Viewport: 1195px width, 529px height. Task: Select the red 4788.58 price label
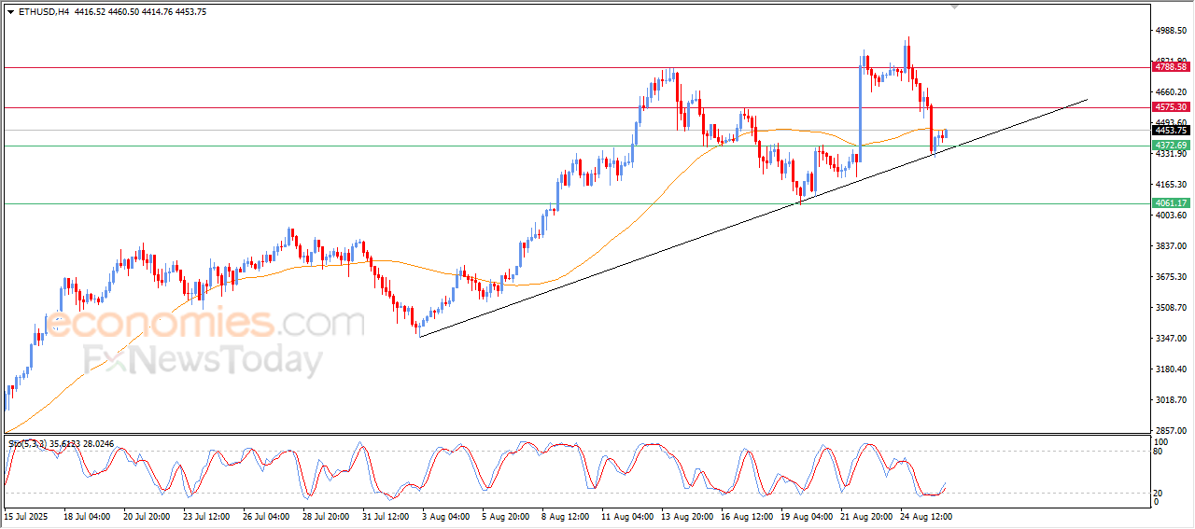[1171, 67]
